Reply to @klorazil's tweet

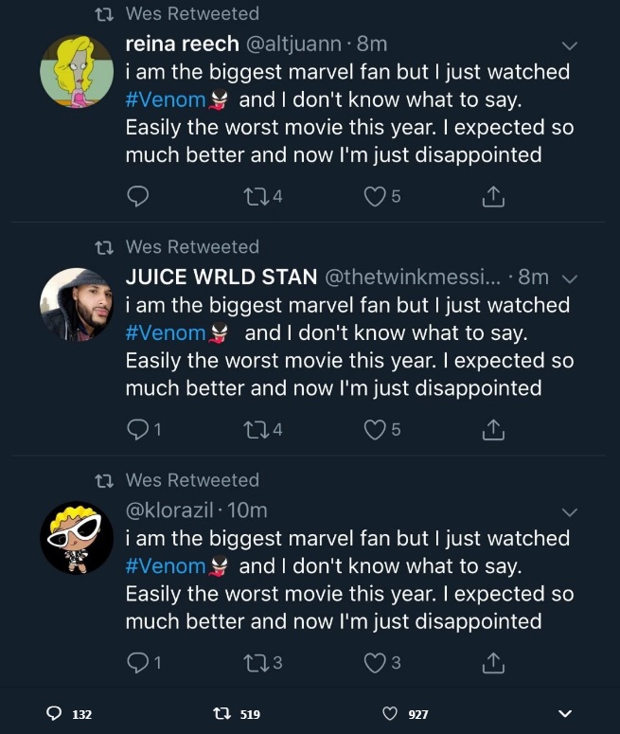137,663
